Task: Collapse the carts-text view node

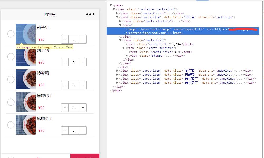Action: [121, 40]
